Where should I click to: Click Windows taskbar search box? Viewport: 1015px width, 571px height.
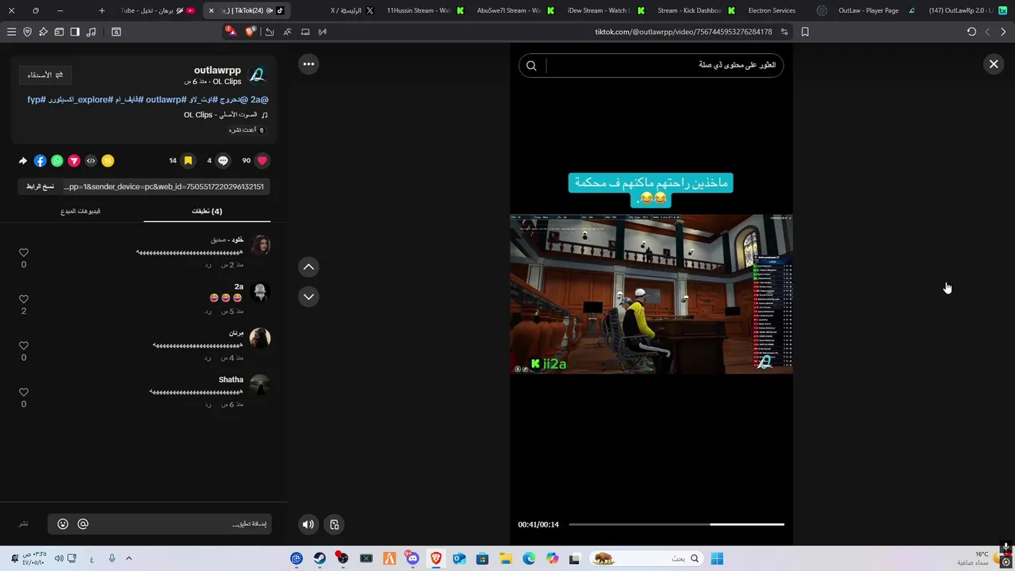tap(647, 558)
